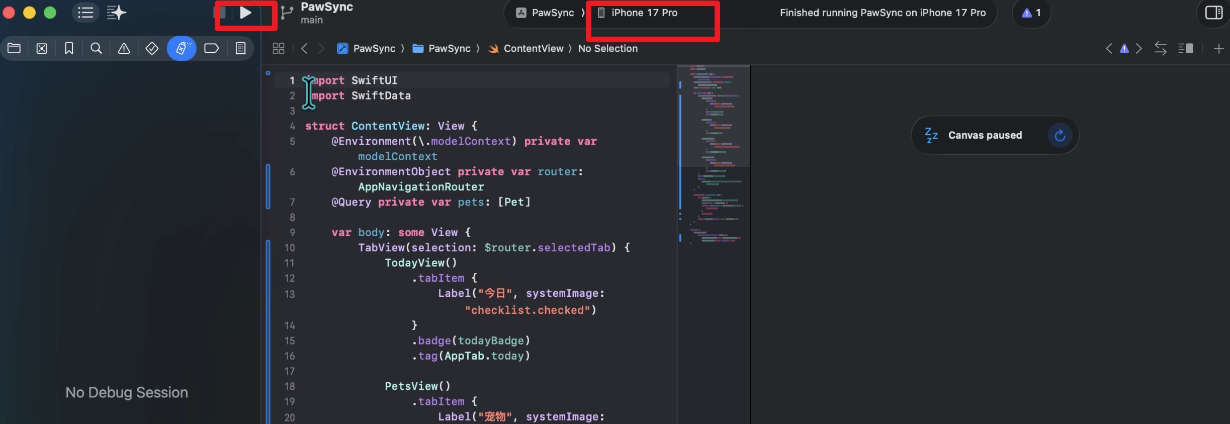Open the No Selection symbol menu
This screenshot has height=424, width=1230.
click(x=607, y=48)
